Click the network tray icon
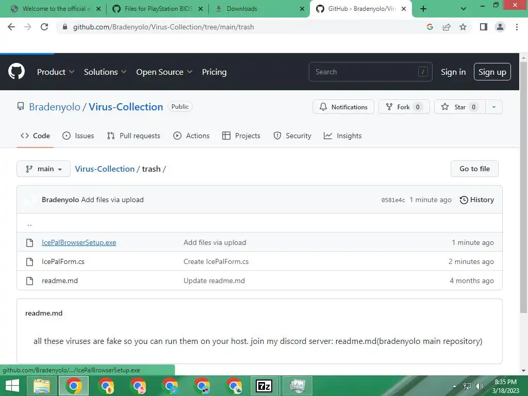 tap(467, 386)
